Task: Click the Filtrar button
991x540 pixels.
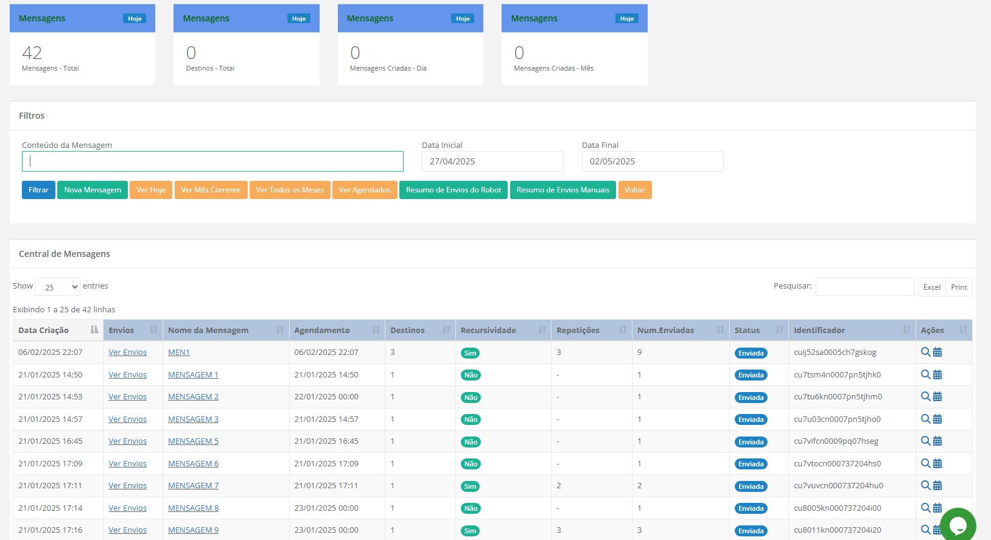Action: point(38,190)
